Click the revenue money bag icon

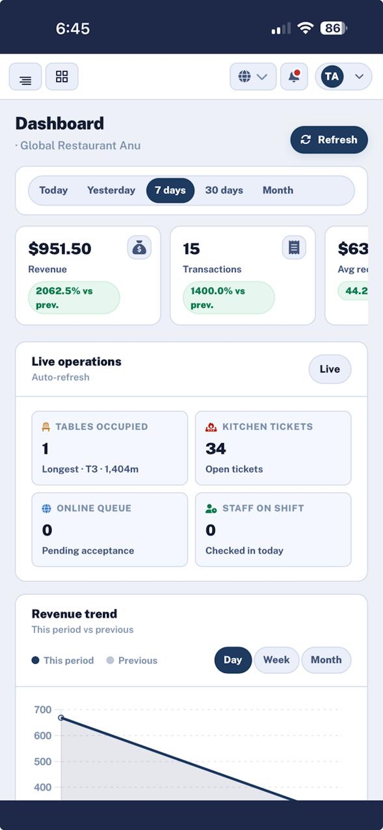(139, 247)
